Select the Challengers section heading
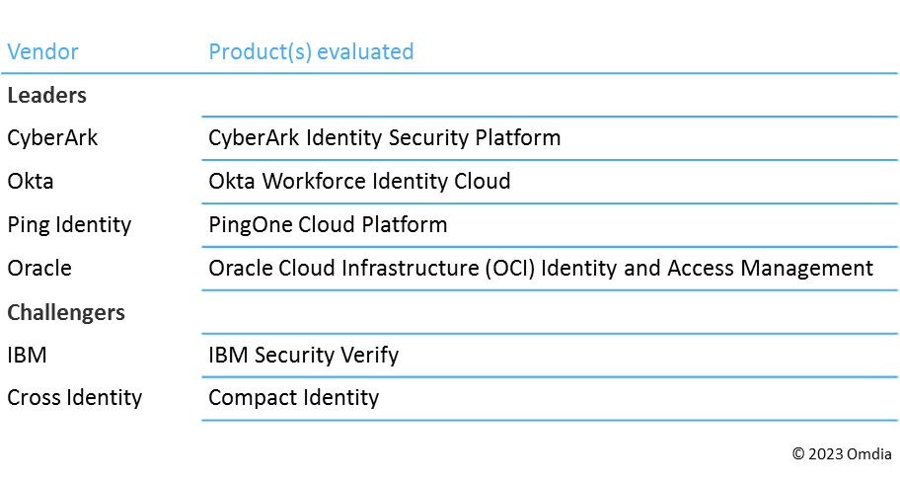900x486 pixels. point(66,313)
